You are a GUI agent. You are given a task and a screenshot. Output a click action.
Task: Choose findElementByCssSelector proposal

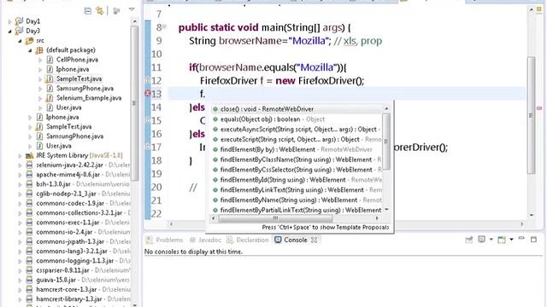pos(296,170)
